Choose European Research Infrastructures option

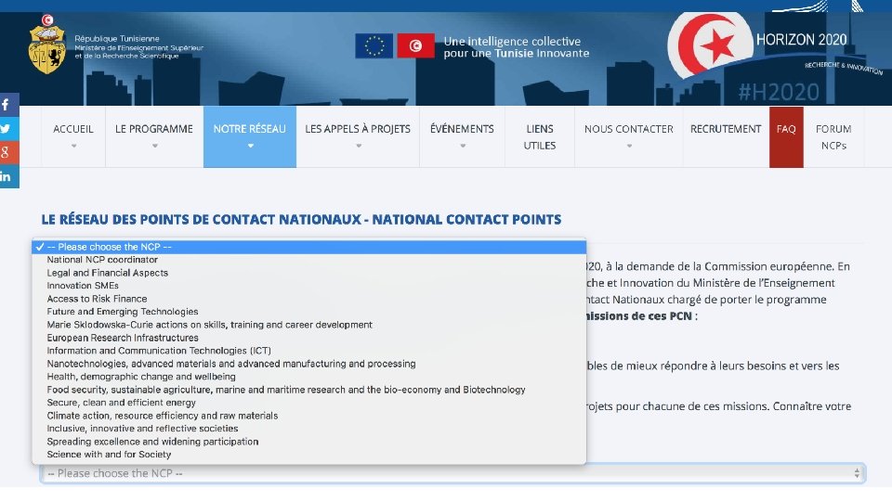click(x=308, y=338)
